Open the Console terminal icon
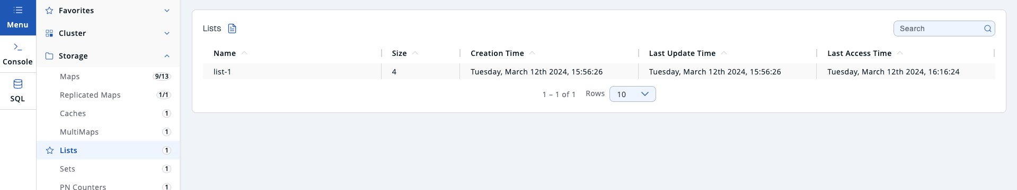The height and width of the screenshot is (190, 1017). click(x=18, y=47)
